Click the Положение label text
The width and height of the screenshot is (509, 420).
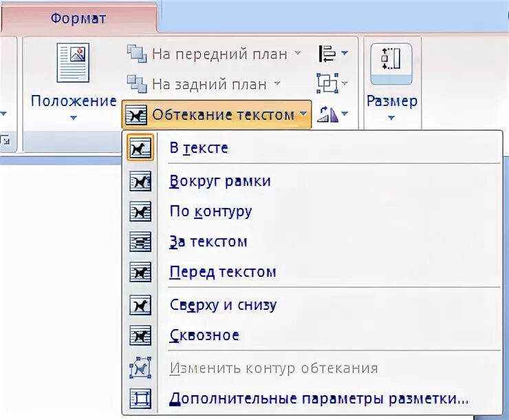(x=74, y=101)
